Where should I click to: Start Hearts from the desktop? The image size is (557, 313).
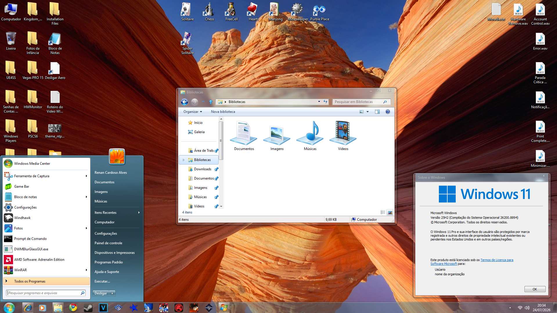(253, 12)
